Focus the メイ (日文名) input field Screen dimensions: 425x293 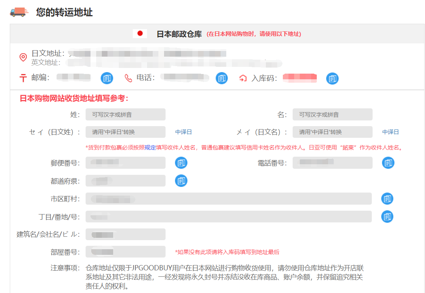332,132
